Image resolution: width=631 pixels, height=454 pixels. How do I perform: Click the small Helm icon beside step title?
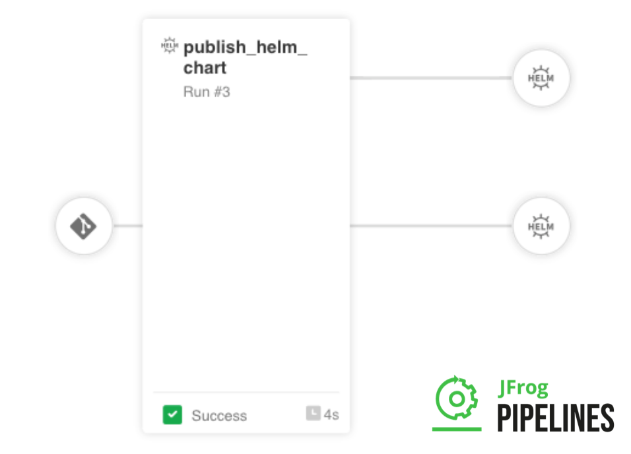[x=170, y=46]
